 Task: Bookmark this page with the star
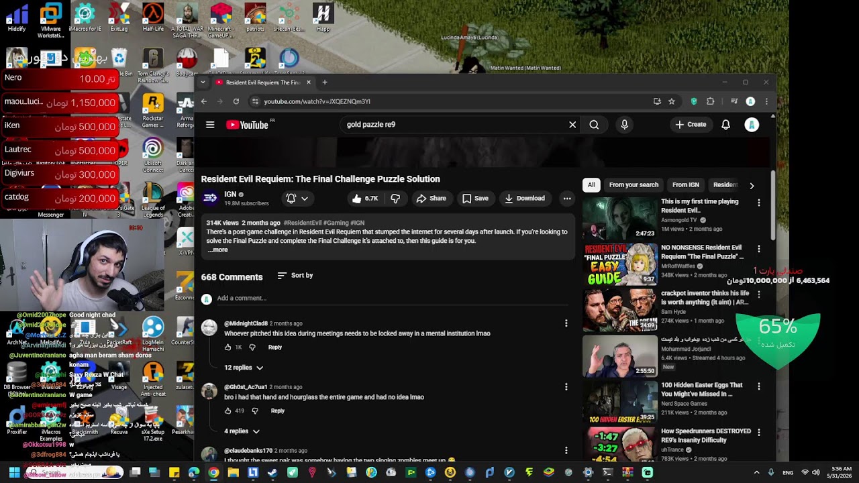pos(672,101)
